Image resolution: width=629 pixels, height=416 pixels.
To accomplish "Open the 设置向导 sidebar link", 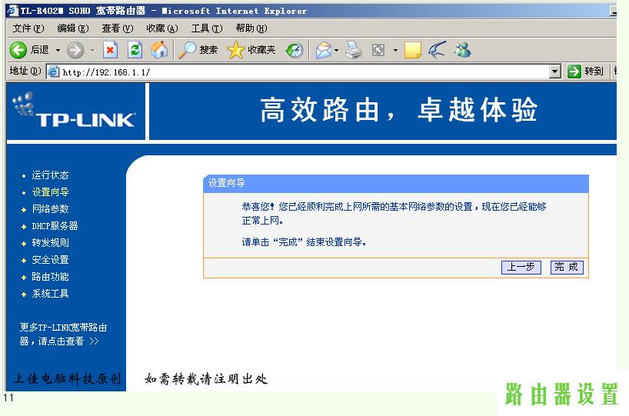I will pos(50,192).
